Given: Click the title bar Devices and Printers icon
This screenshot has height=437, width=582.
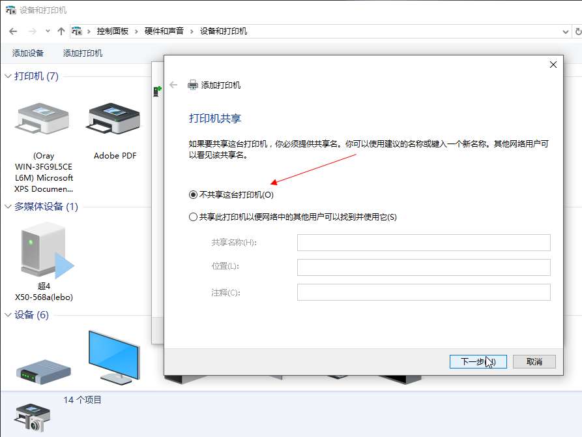Looking at the screenshot, I should click(x=11, y=10).
